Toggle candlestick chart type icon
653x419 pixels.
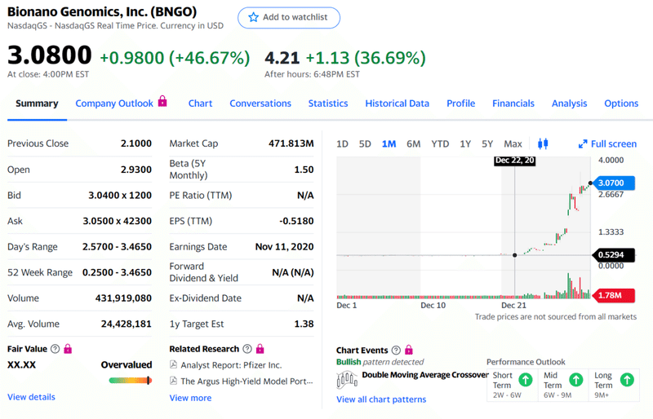(x=543, y=143)
